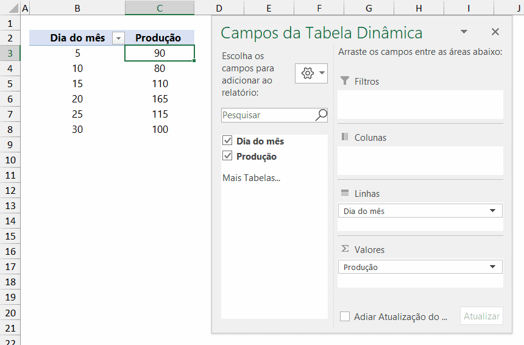
Task: Click the fill handle of cell C3
Action: pyautogui.click(x=194, y=61)
